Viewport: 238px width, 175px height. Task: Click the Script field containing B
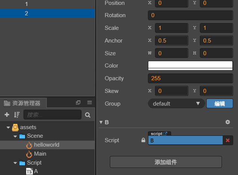(185, 140)
